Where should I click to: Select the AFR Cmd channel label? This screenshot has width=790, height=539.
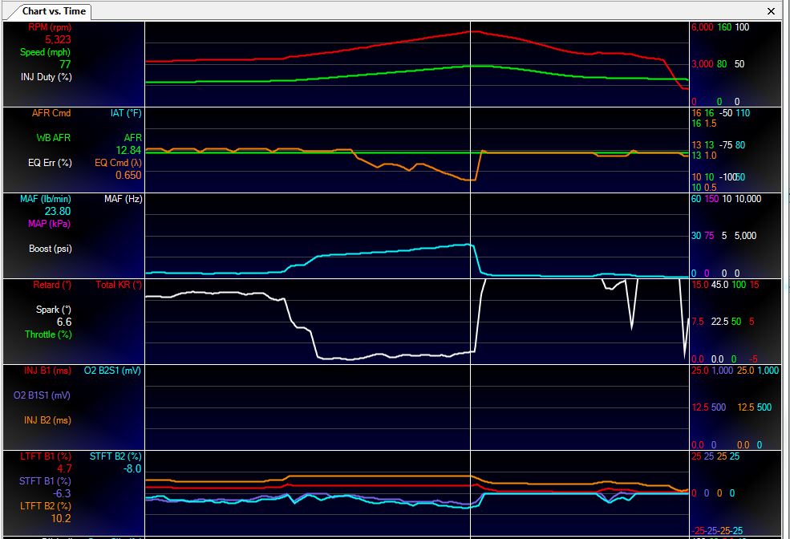coord(51,113)
